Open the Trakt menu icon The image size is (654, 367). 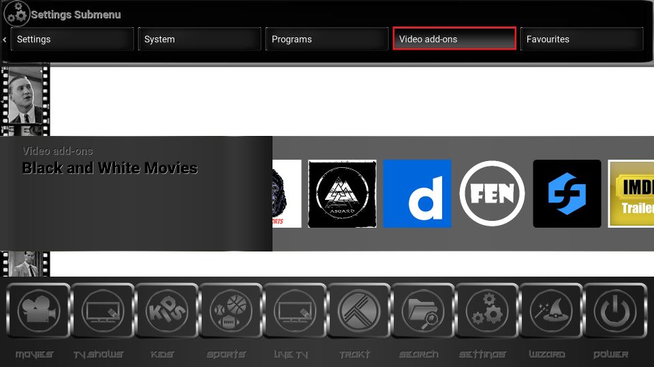359,311
